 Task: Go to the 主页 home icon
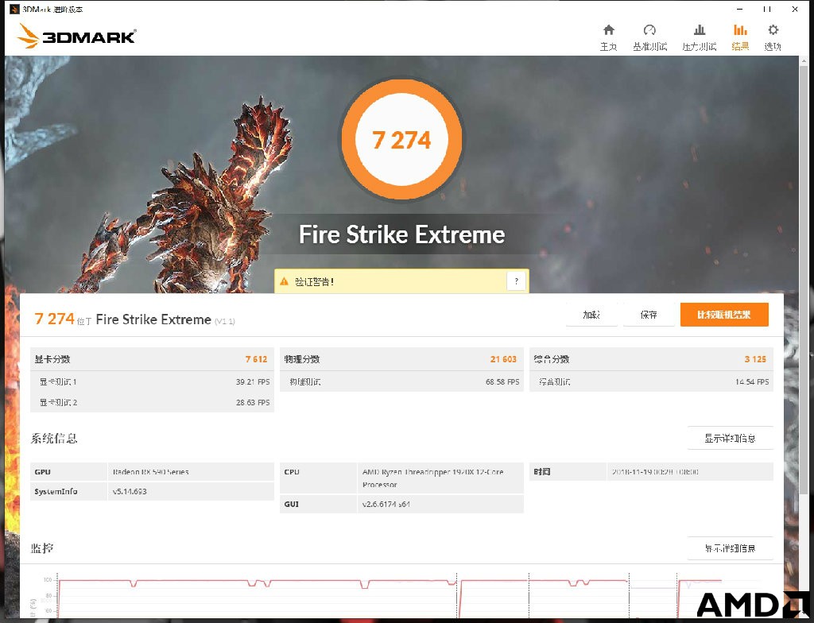click(x=608, y=30)
